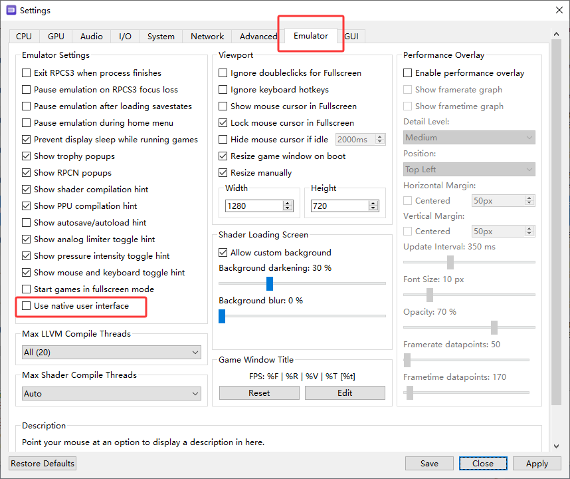The image size is (570, 479).
Task: Close the Settings window with X
Action: tap(559, 10)
